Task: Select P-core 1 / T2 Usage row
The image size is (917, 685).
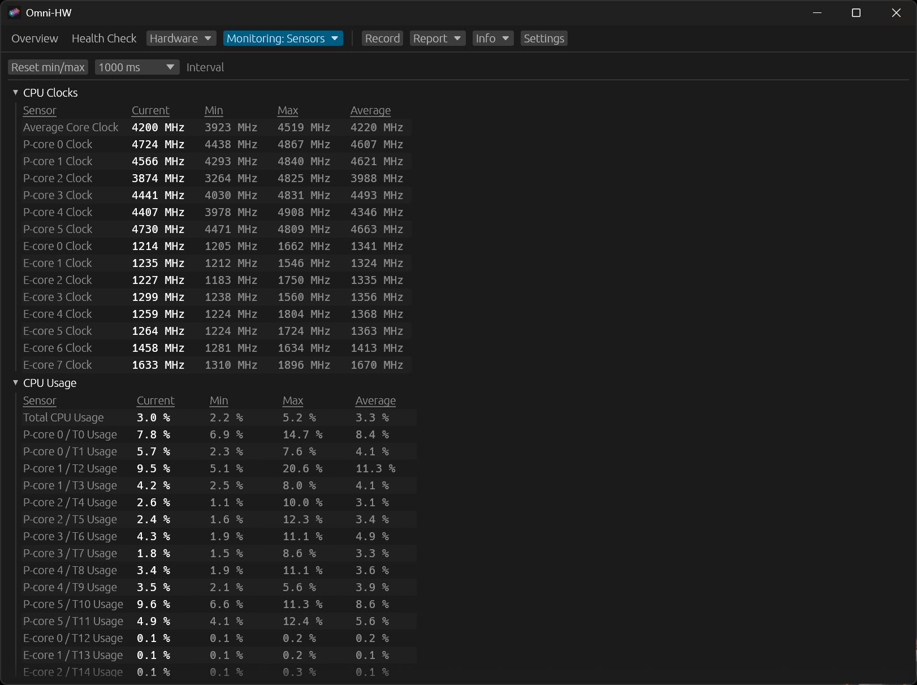Action: tap(219, 468)
